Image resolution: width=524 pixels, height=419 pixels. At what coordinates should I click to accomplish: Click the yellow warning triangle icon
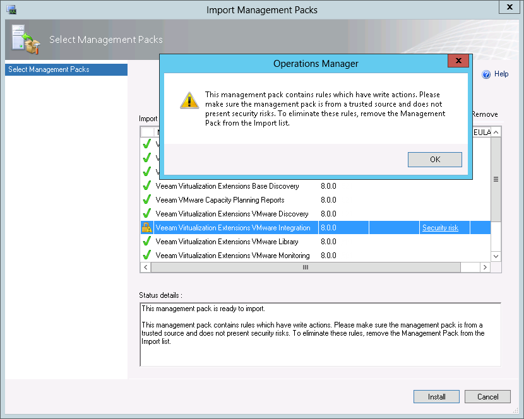189,100
